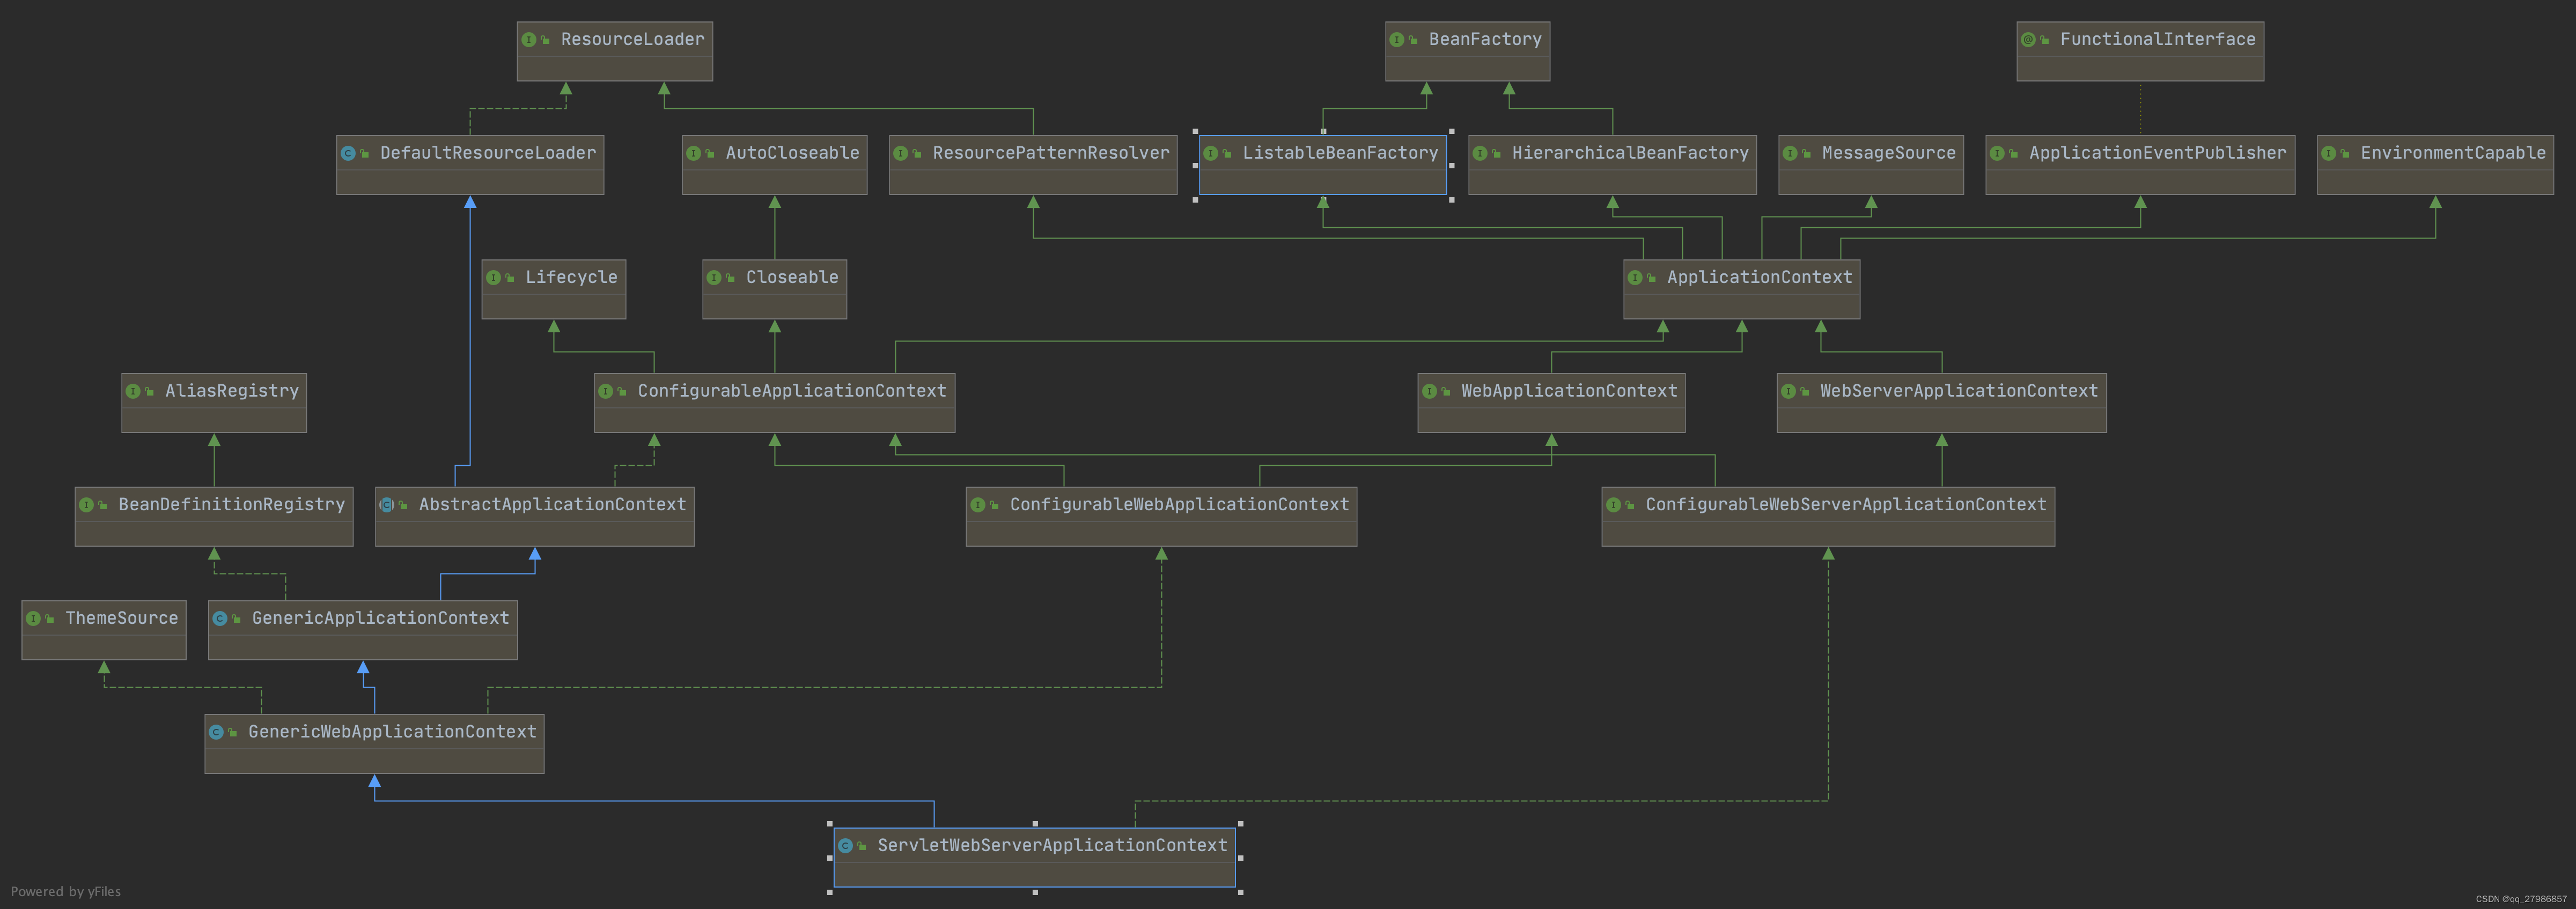Click the ConfigurableWebApplicationContext interface icon

coord(978,505)
